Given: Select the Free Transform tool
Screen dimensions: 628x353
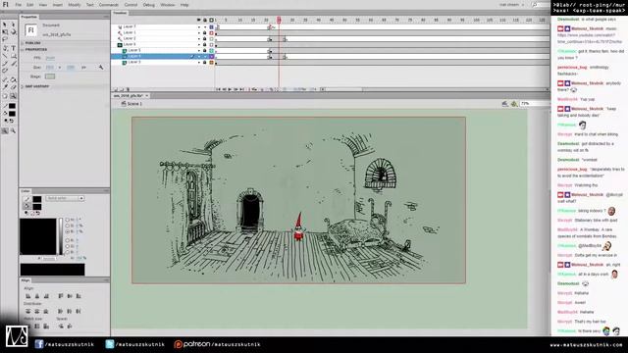Looking at the screenshot, I should tap(5, 32).
